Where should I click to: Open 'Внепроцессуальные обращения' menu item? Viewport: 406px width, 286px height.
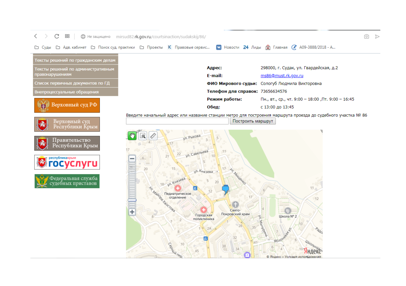point(76,92)
